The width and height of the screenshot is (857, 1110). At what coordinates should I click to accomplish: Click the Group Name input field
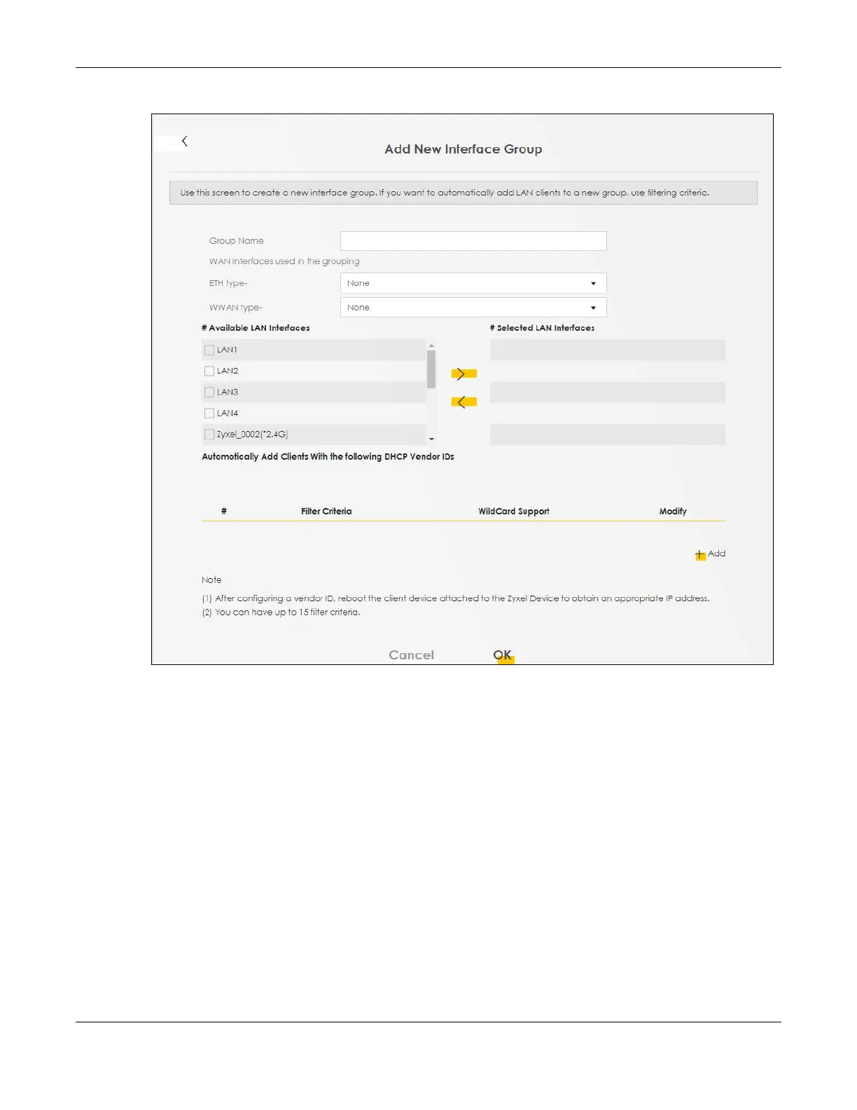point(473,241)
